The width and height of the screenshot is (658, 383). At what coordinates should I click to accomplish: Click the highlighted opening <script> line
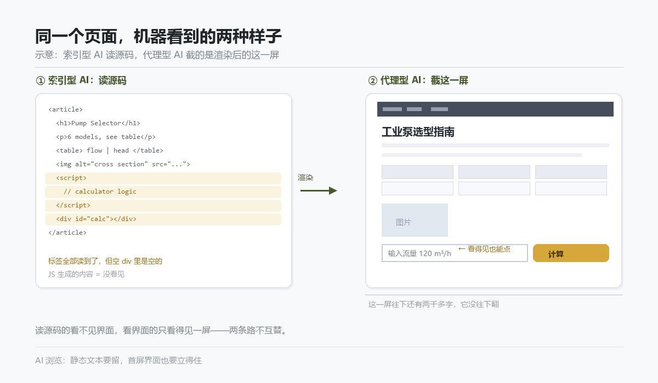163,178
